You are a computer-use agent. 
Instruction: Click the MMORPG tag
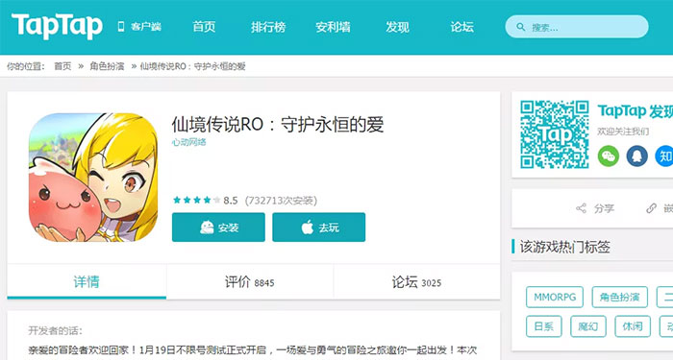tap(555, 297)
